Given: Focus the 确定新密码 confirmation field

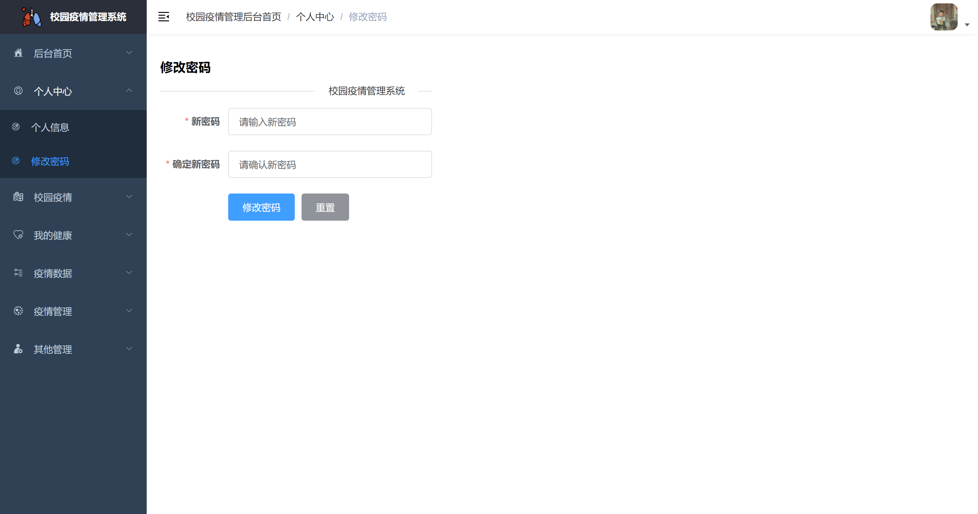Looking at the screenshot, I should pyautogui.click(x=329, y=164).
